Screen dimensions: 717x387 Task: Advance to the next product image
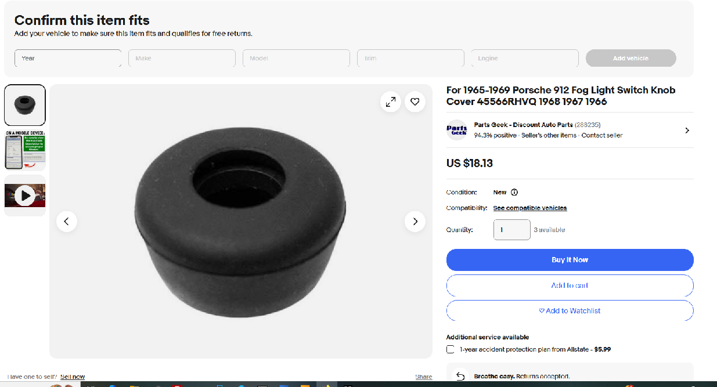415,221
